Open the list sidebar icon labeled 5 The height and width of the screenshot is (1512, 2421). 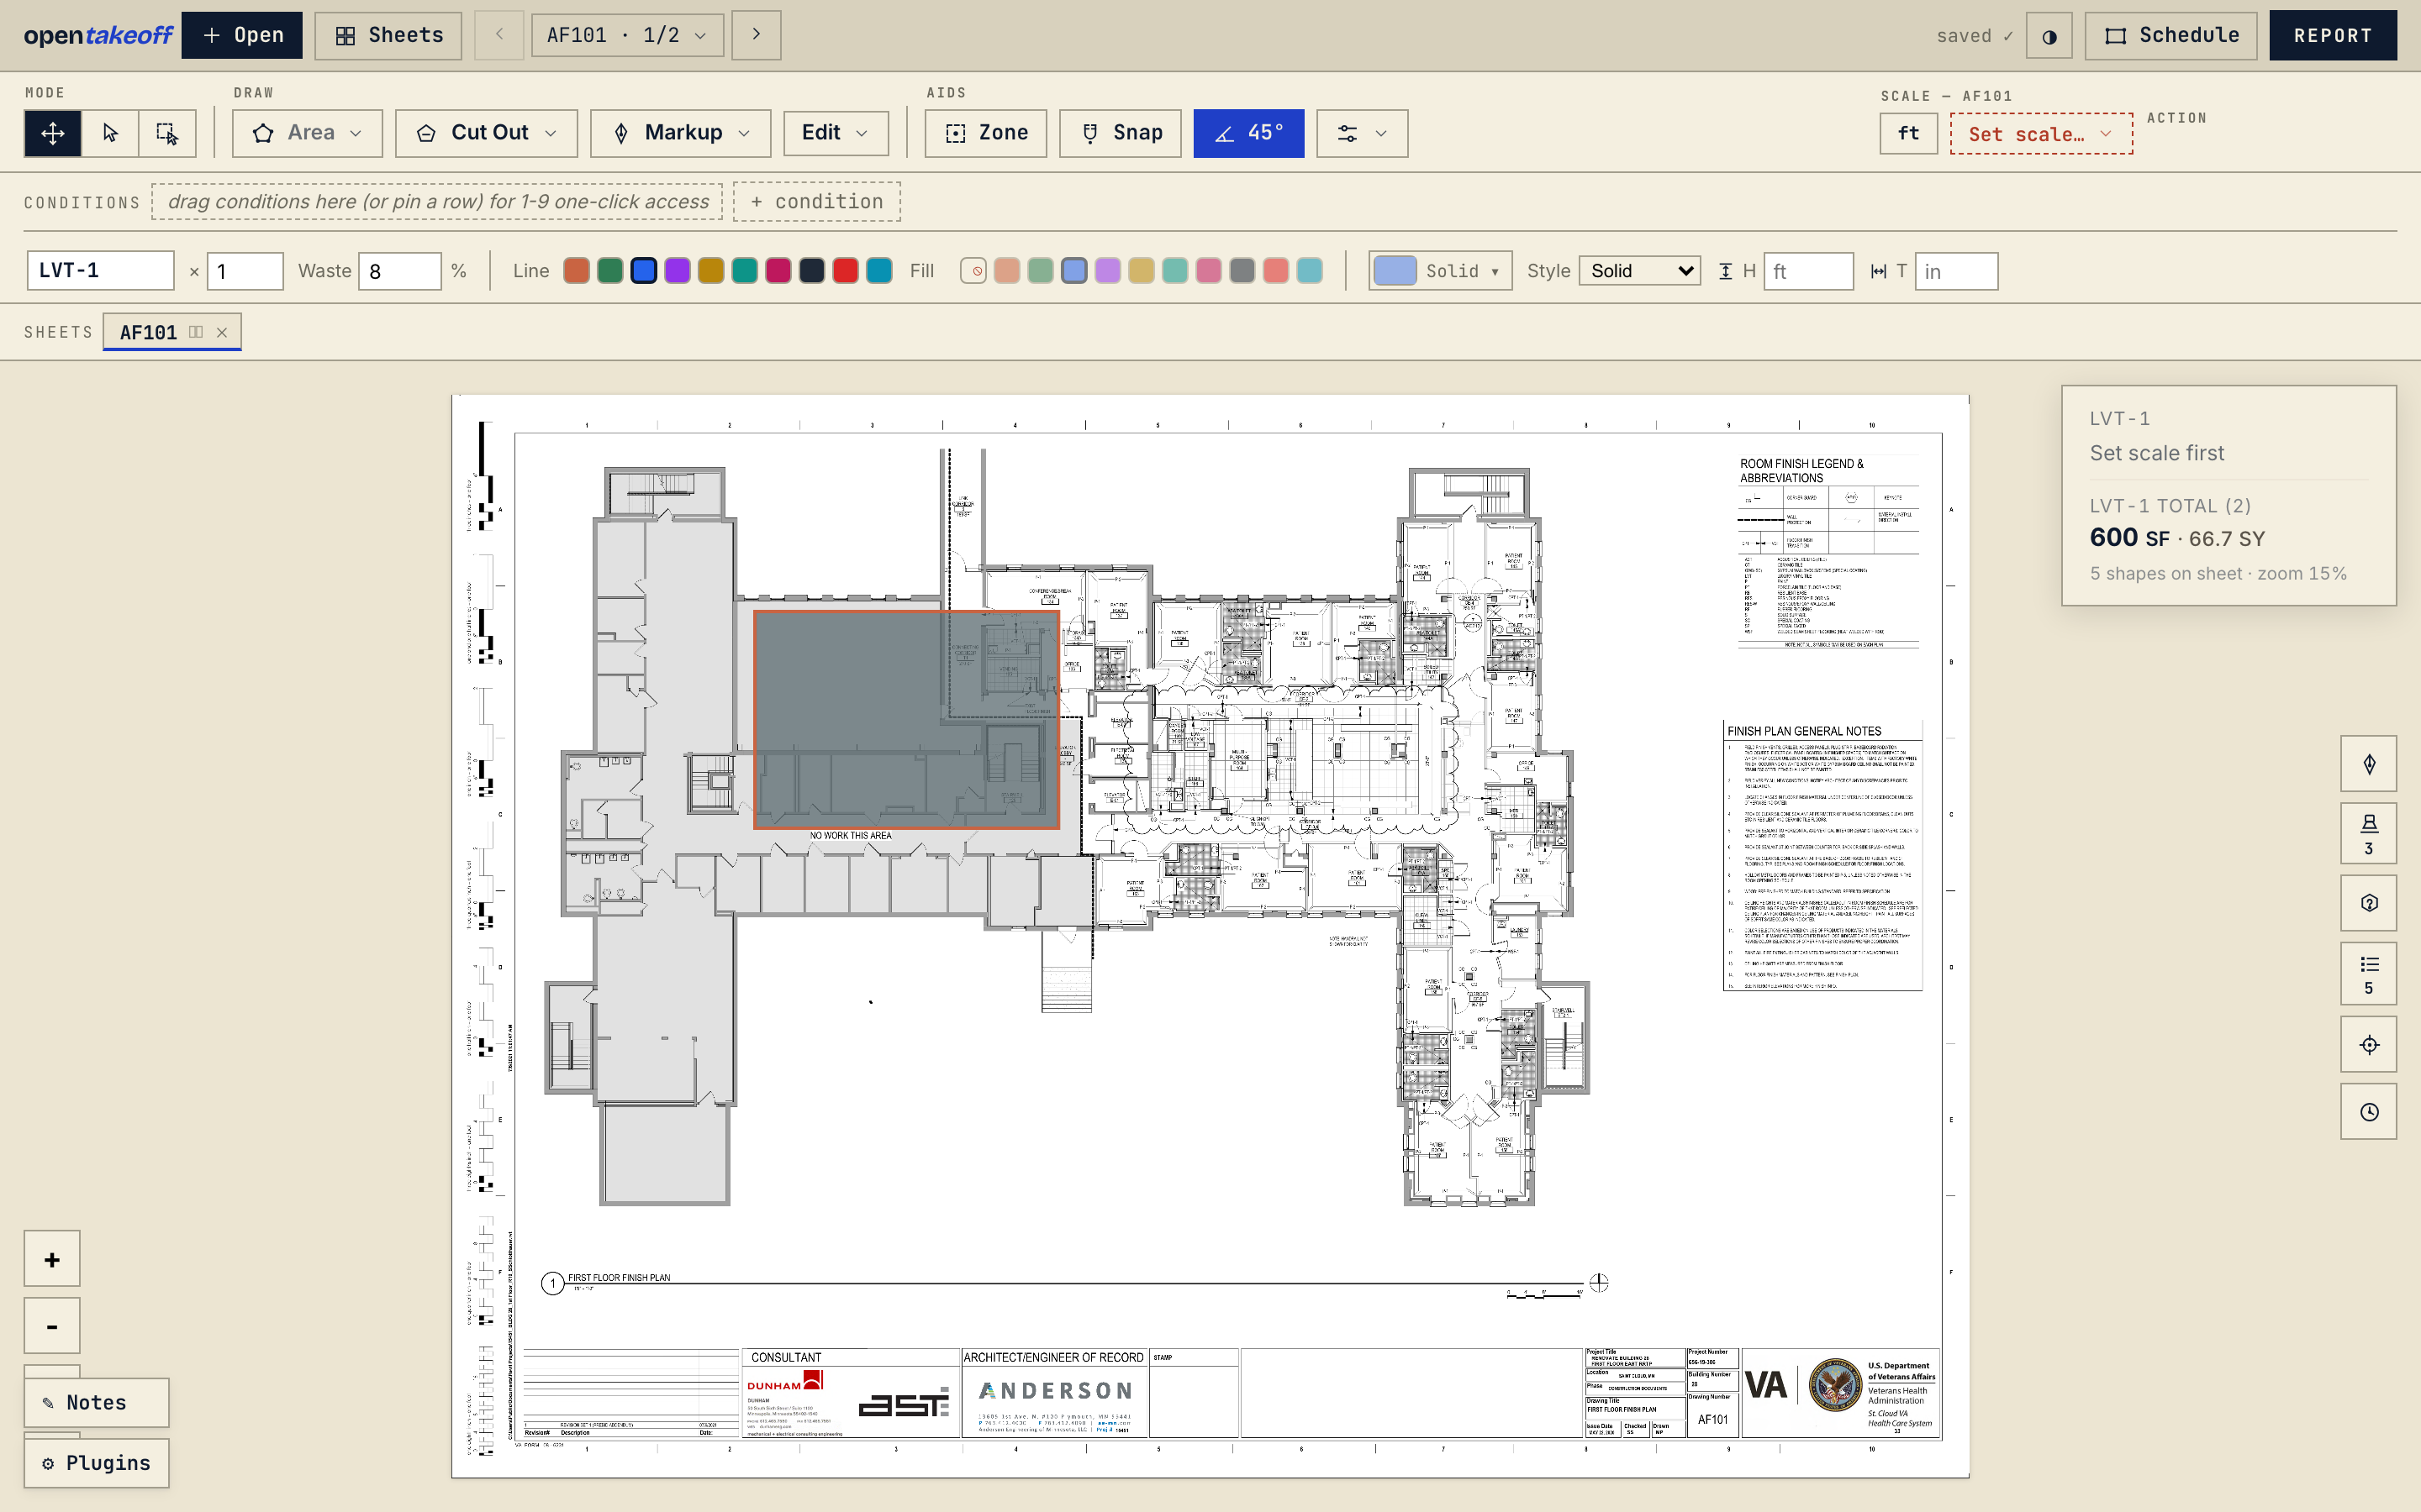2369,974
